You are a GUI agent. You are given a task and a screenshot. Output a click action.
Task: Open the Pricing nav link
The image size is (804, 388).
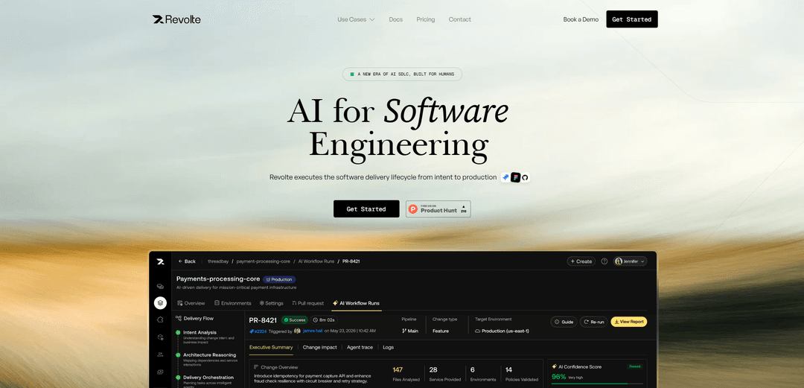(x=426, y=19)
